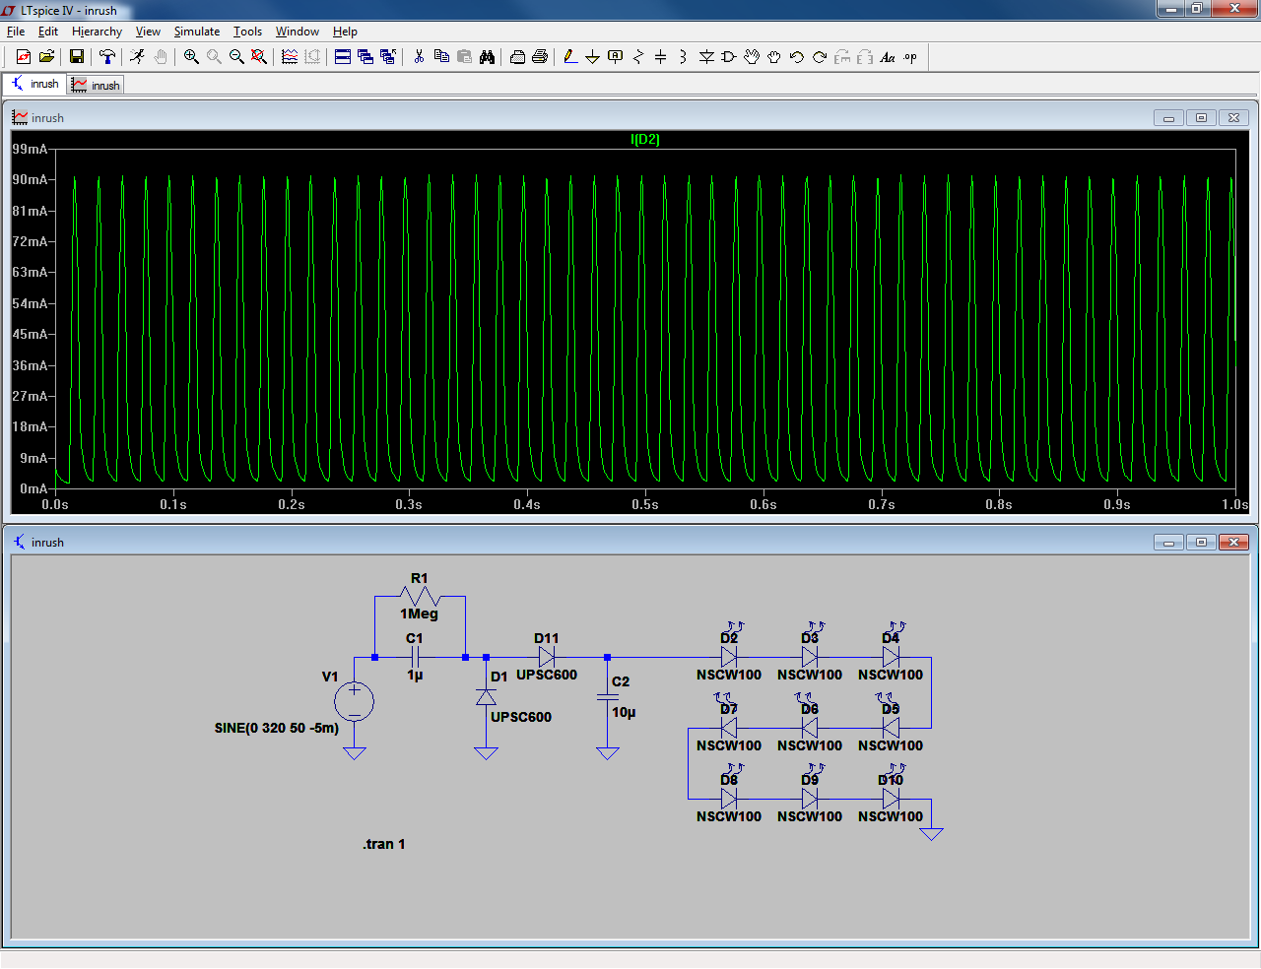Click the .tran 1 directive text
Image resolution: width=1261 pixels, height=969 pixels.
pyautogui.click(x=383, y=844)
